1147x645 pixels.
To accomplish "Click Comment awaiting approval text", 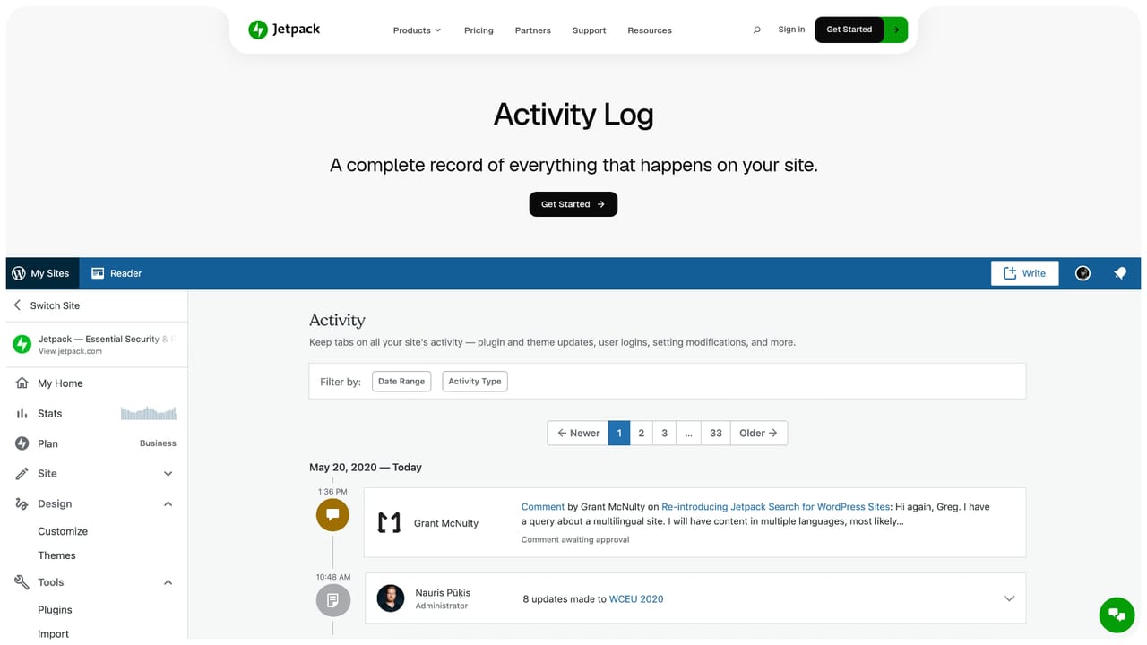I will tap(575, 539).
